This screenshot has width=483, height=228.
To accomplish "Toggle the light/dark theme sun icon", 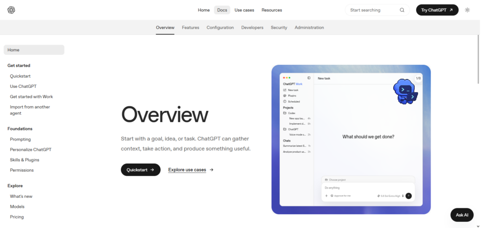I will 467,10.
